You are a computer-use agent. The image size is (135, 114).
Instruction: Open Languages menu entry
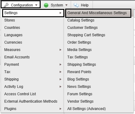32,35
